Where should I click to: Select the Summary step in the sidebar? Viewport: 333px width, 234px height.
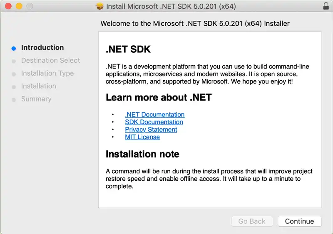pos(36,99)
